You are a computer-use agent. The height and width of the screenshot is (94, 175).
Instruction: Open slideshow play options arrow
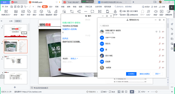pos(135,92)
